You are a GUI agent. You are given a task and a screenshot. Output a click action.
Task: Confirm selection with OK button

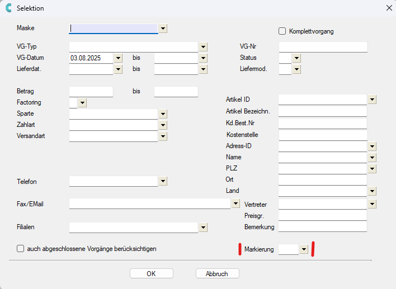152,273
